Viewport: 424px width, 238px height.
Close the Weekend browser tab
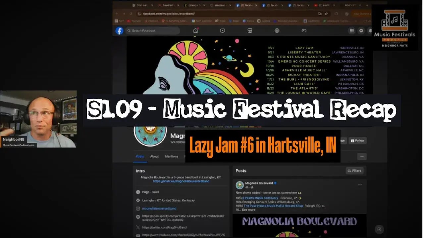click(x=230, y=5)
